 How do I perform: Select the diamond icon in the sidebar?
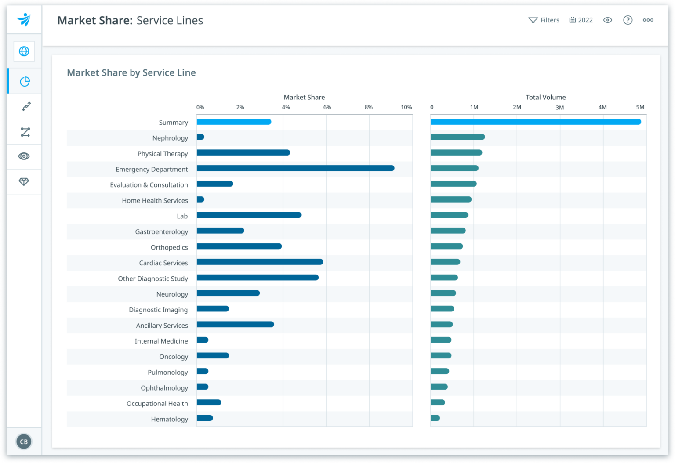click(24, 181)
